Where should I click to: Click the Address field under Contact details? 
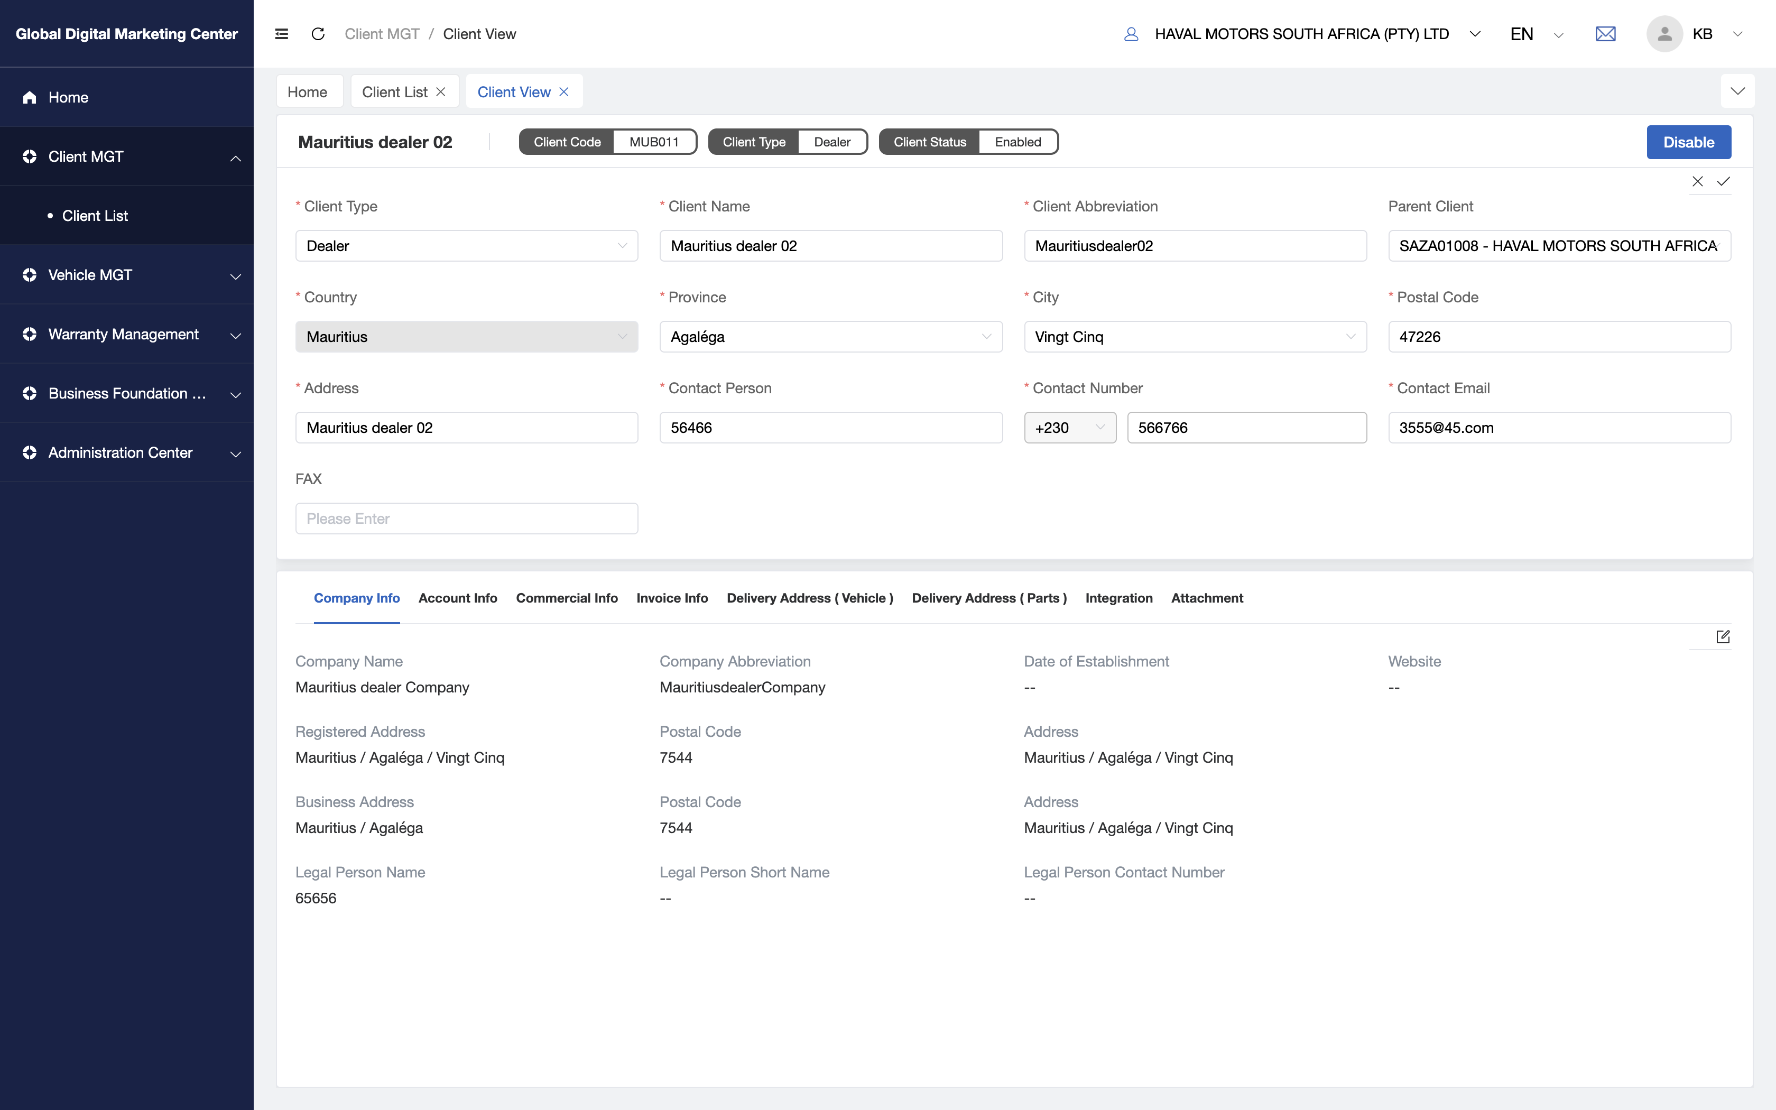coord(467,427)
